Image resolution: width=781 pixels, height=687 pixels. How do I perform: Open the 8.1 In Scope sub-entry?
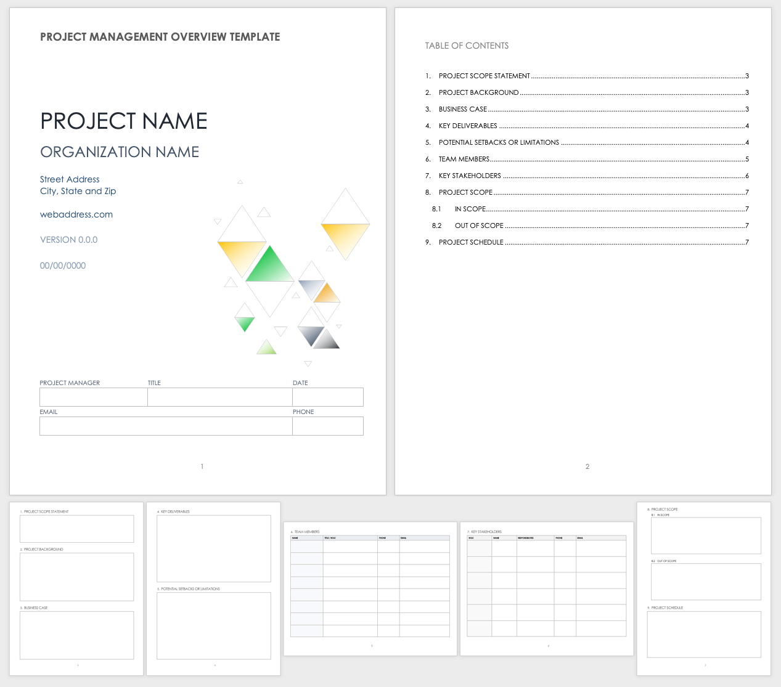pyautogui.click(x=470, y=209)
